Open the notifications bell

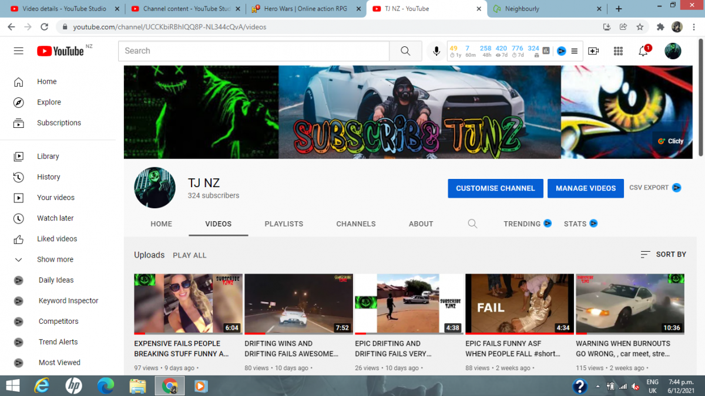pos(643,51)
